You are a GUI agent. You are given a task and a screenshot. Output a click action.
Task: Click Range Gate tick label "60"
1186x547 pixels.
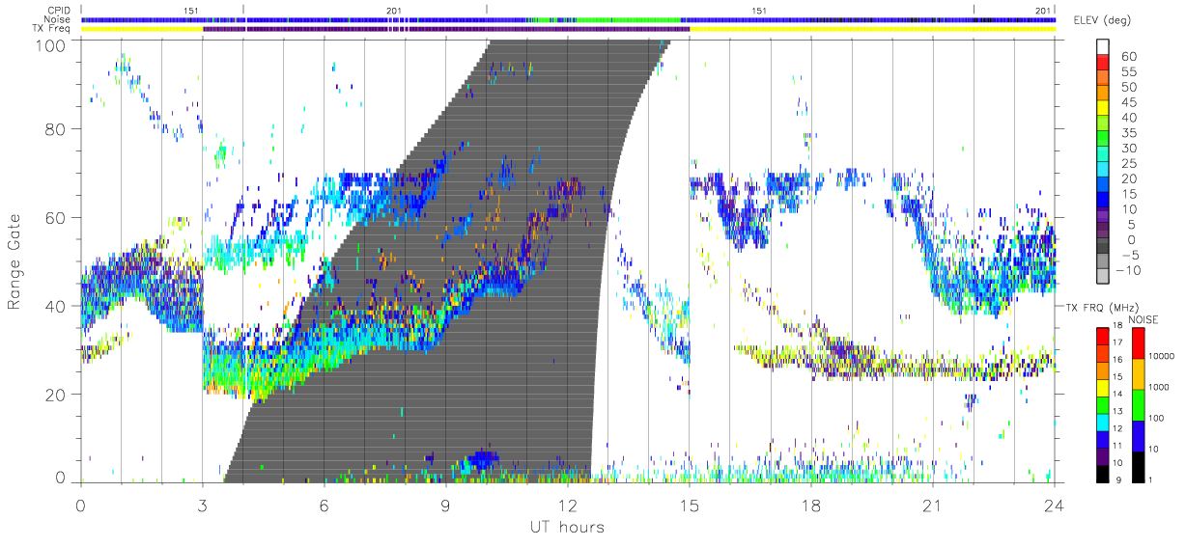pos(56,217)
